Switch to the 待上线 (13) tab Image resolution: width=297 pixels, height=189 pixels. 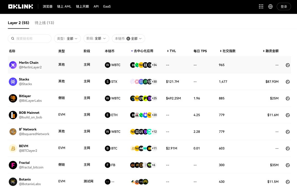point(44,23)
